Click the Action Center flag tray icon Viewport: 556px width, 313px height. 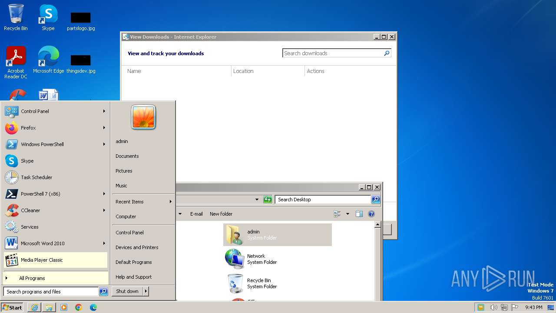(515, 307)
